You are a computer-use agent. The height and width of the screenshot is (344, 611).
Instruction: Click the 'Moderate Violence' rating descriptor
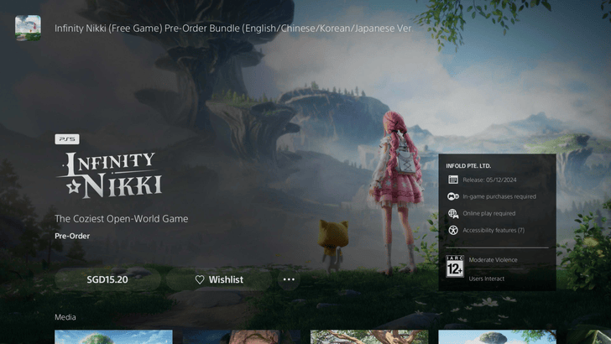point(493,260)
